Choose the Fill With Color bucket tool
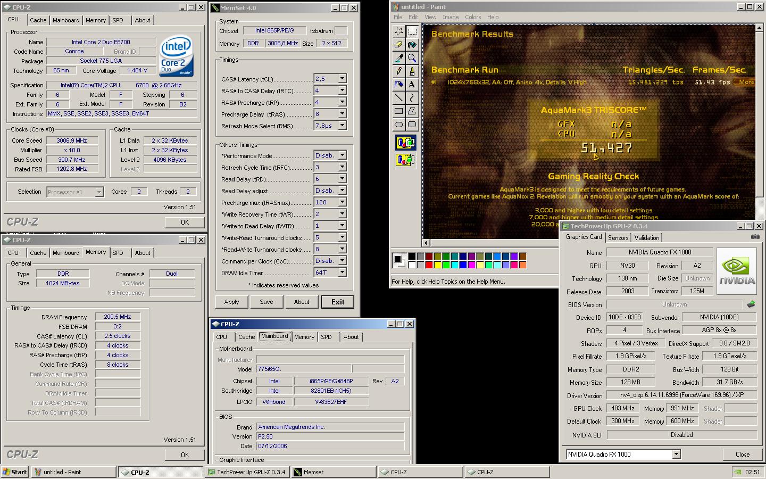This screenshot has width=766, height=479. (x=412, y=45)
